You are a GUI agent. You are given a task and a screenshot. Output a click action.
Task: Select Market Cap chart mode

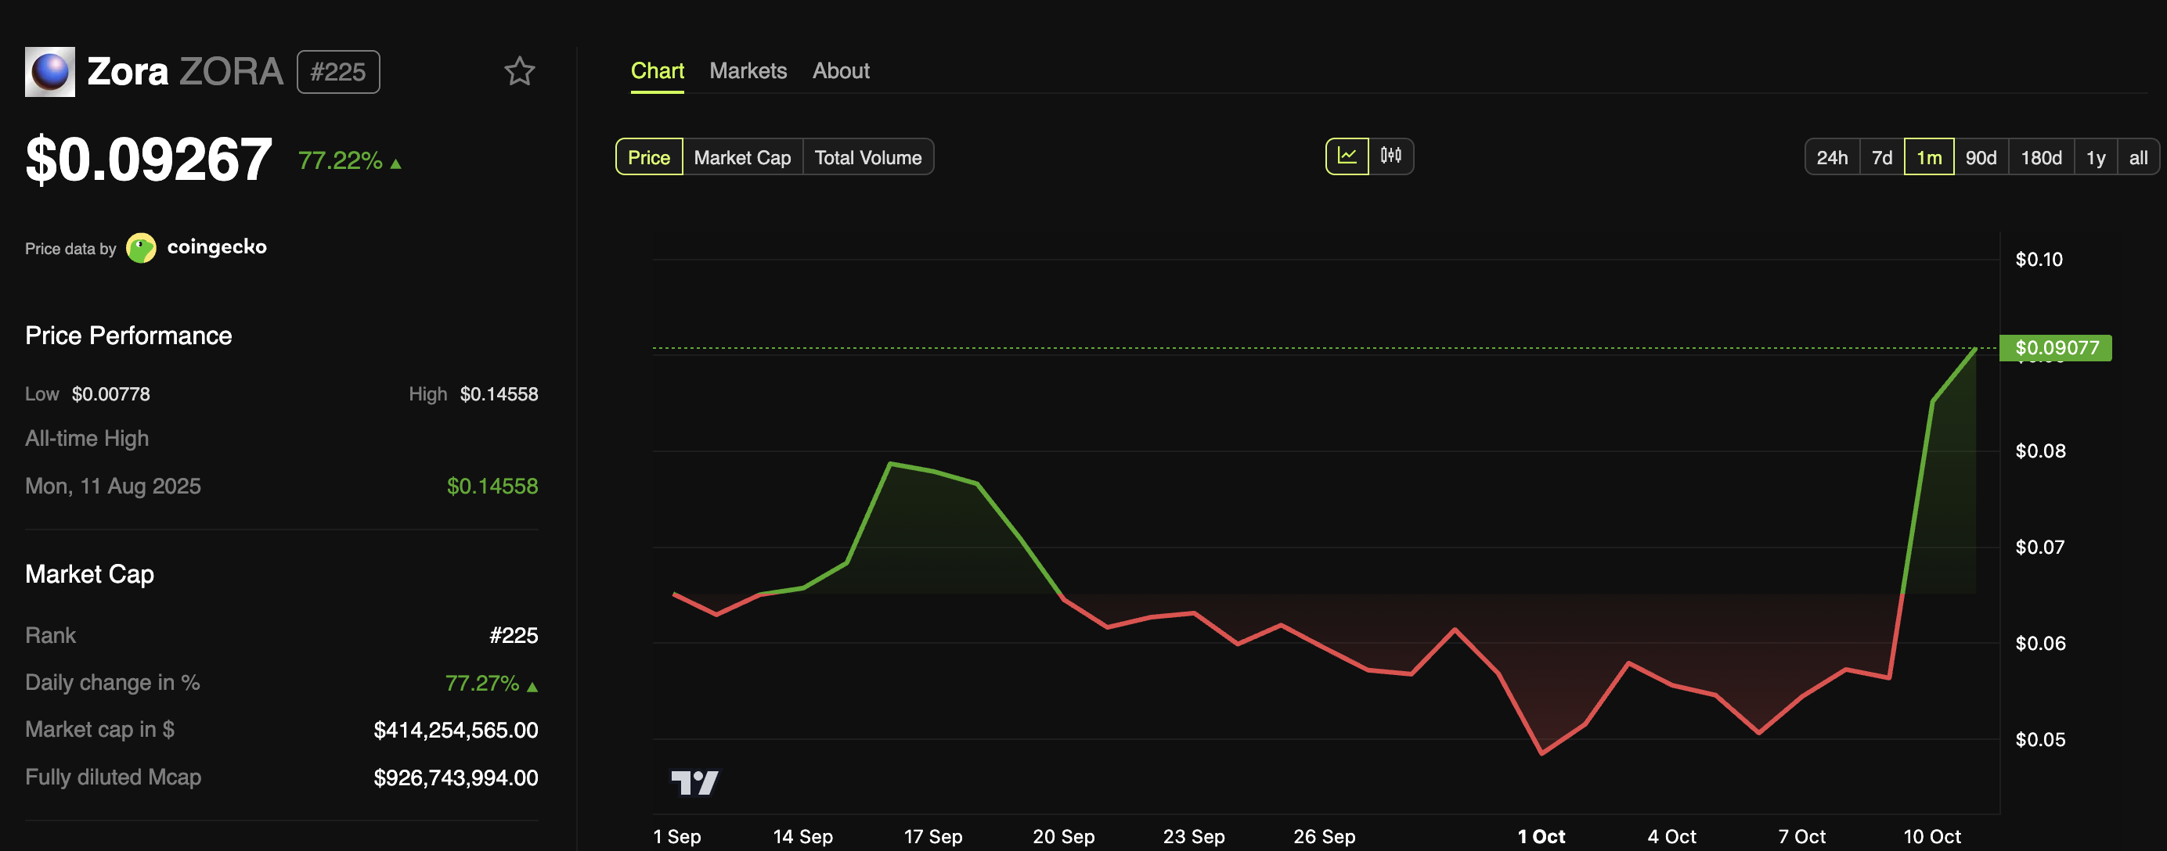coord(742,157)
